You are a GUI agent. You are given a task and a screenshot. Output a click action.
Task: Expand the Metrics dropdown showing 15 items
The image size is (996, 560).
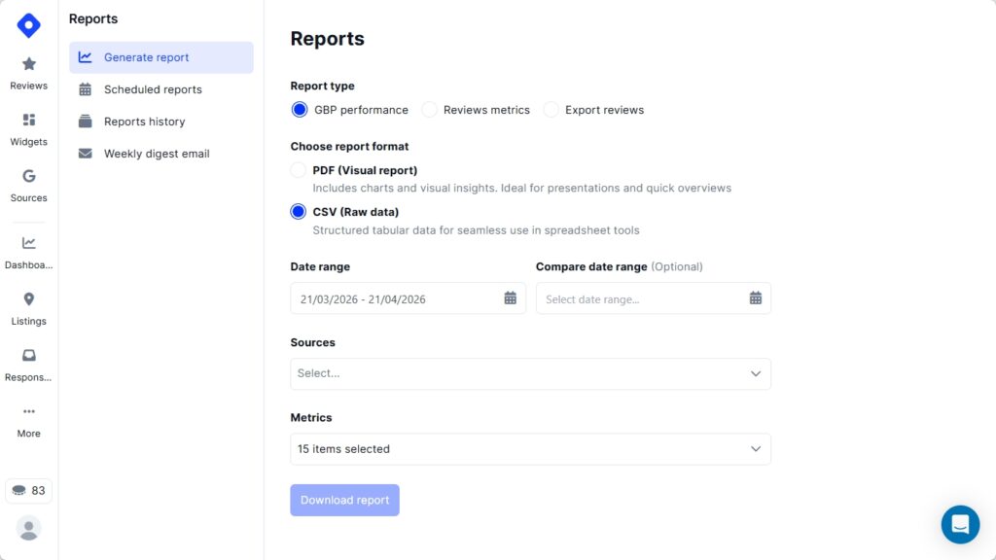[530, 448]
